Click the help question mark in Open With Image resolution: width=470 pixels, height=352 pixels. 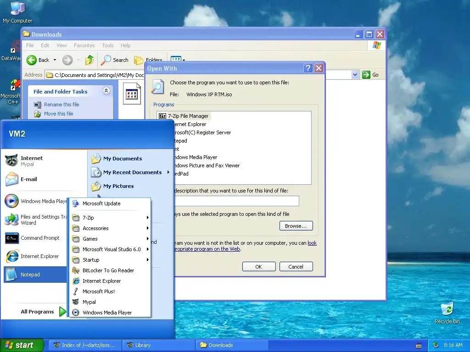[308, 69]
